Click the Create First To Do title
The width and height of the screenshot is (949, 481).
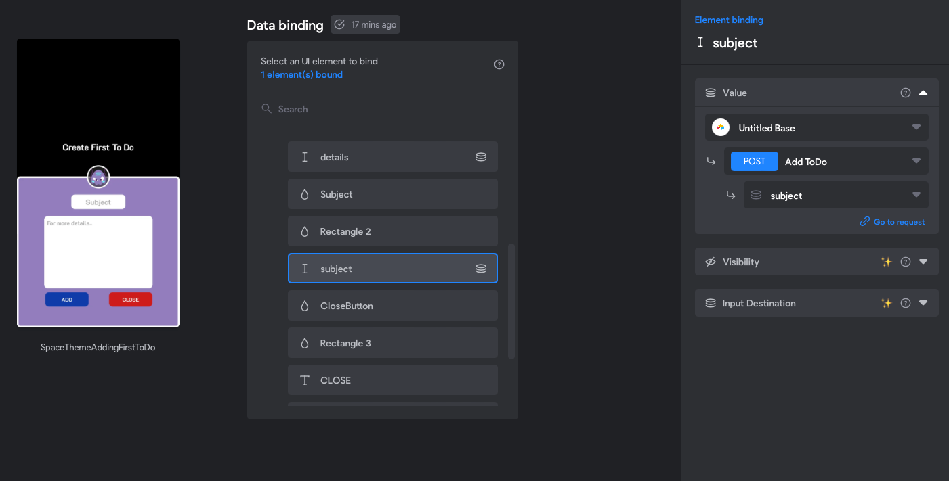98,147
